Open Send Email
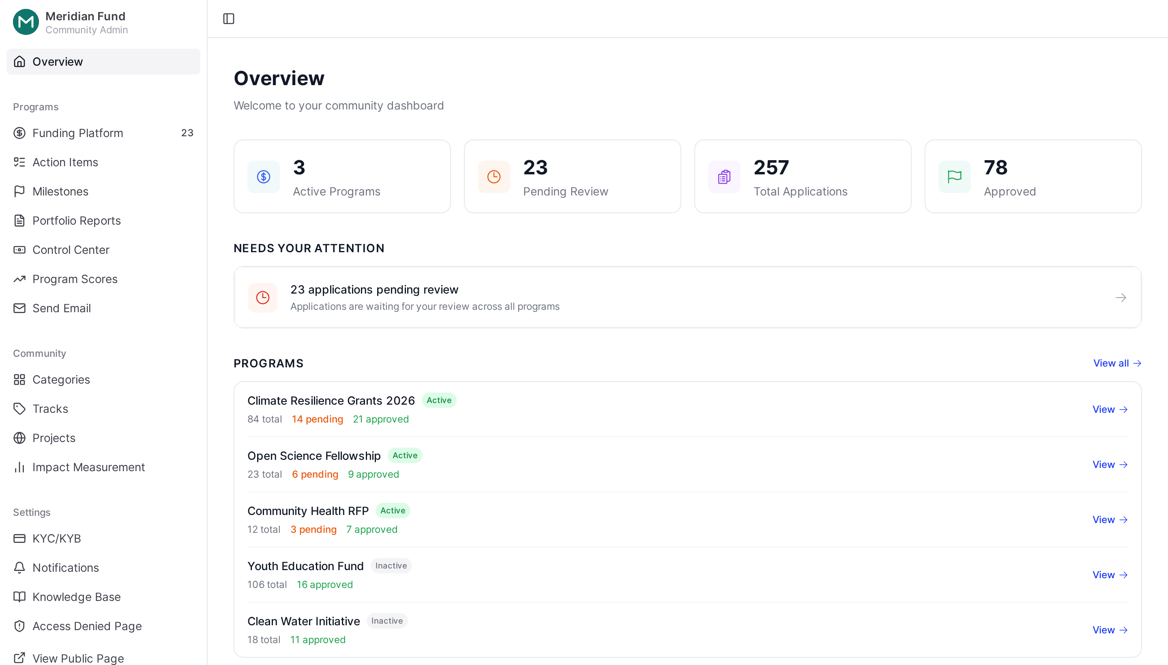Screen dimensions: 1168x665 pos(103,308)
